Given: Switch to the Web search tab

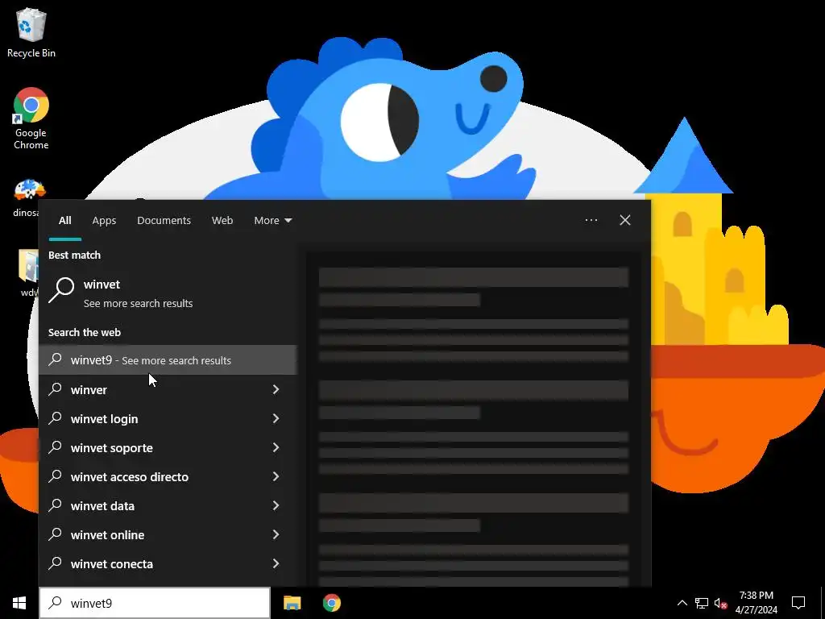Looking at the screenshot, I should [222, 221].
